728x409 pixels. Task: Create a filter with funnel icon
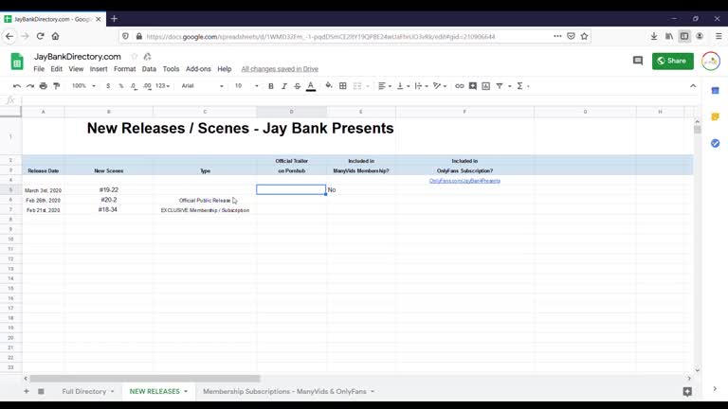pos(500,86)
